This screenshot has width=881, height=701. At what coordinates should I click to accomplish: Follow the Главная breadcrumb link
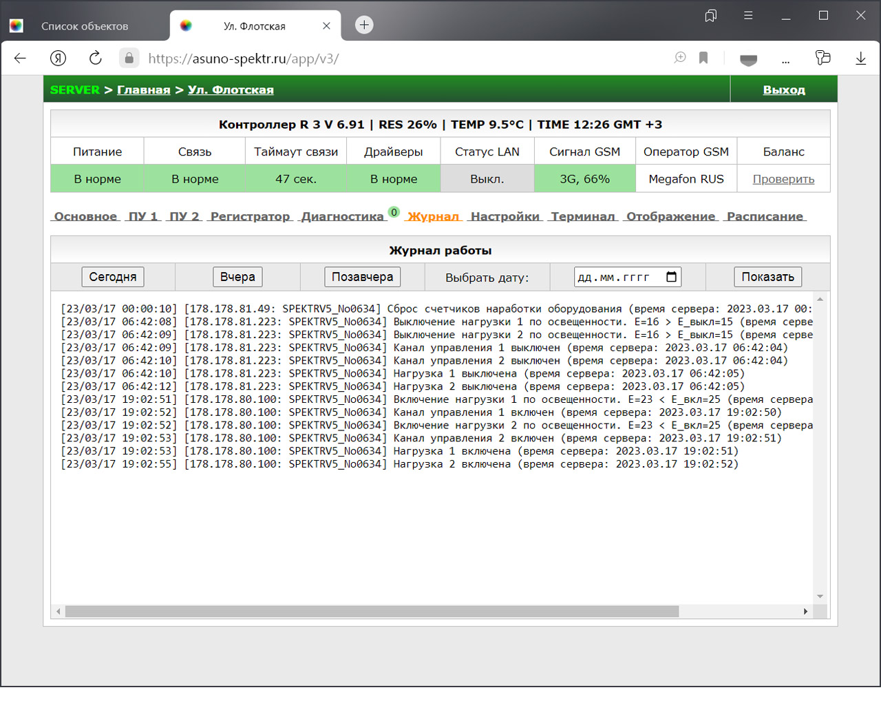[143, 90]
